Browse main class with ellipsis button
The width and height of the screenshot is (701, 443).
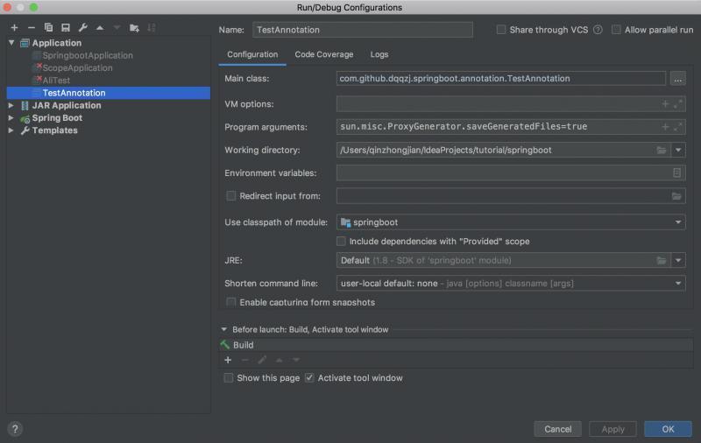click(x=677, y=78)
